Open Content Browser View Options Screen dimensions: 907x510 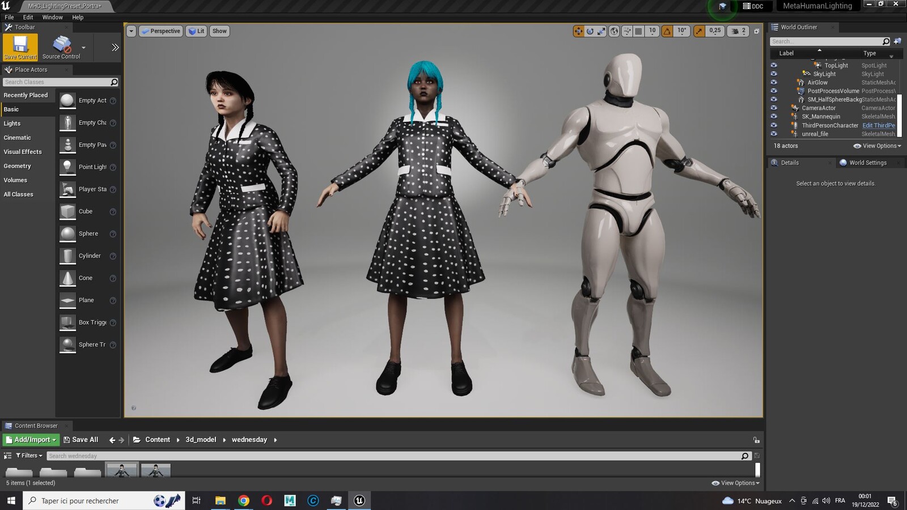735,483
